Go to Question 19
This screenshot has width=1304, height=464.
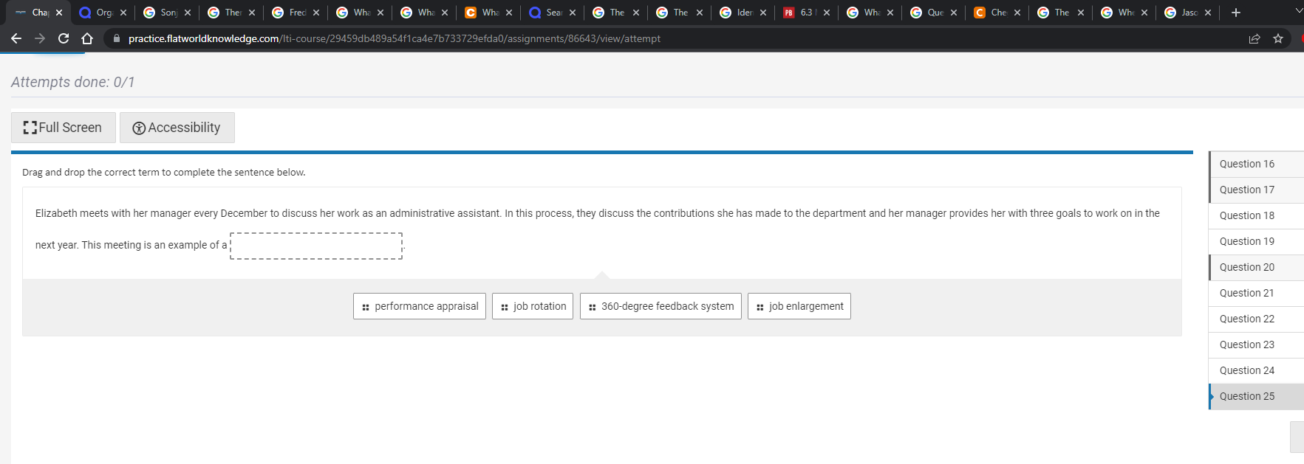pos(1256,241)
